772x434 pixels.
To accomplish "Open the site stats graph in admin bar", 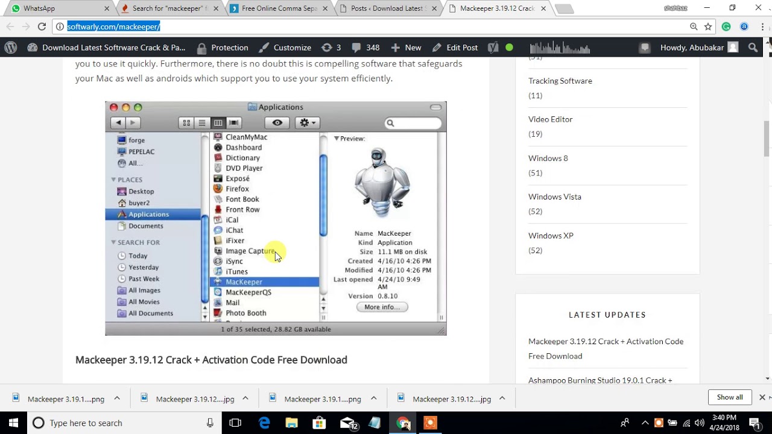I will [560, 48].
